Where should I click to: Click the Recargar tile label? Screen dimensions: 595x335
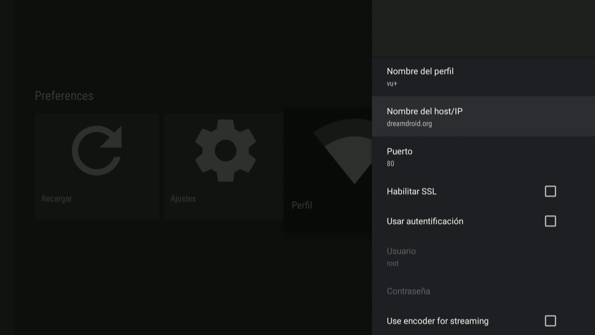57,199
